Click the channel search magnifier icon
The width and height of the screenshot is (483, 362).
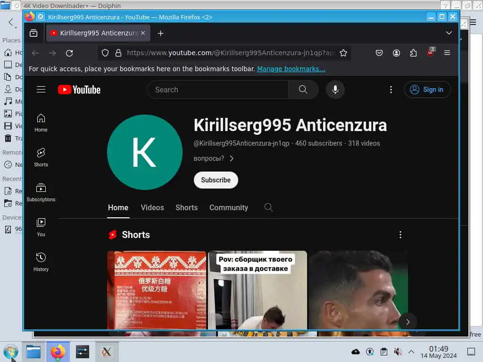pos(268,207)
